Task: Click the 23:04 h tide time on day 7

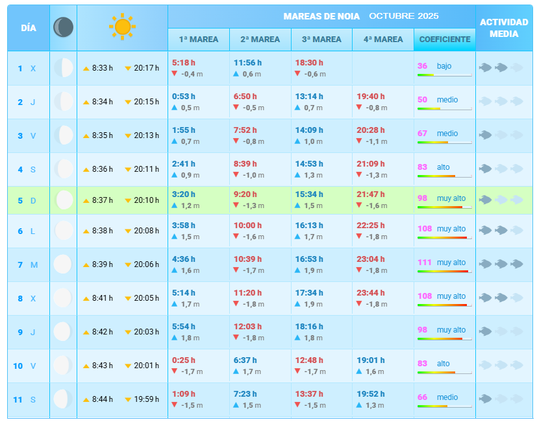Action: (x=371, y=259)
